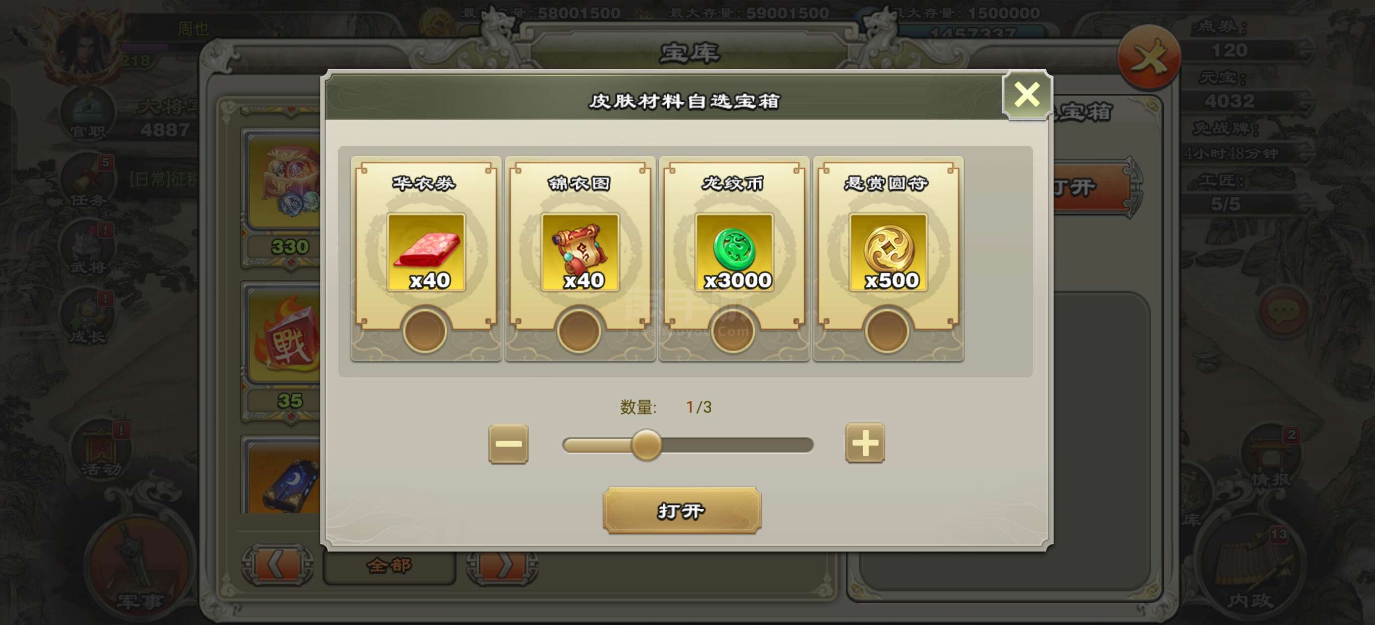Image resolution: width=1375 pixels, height=625 pixels.
Task: Switch to the 全部 tab
Action: click(389, 566)
